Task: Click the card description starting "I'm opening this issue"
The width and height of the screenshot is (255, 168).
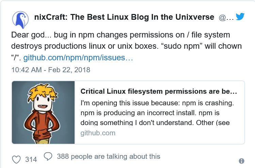Action: (157, 102)
